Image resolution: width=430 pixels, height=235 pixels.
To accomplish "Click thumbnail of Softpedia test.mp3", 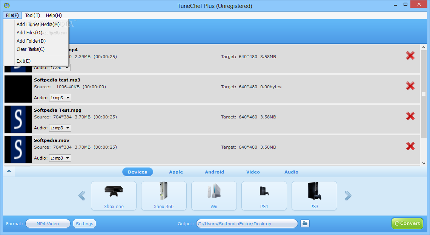I will (18, 89).
